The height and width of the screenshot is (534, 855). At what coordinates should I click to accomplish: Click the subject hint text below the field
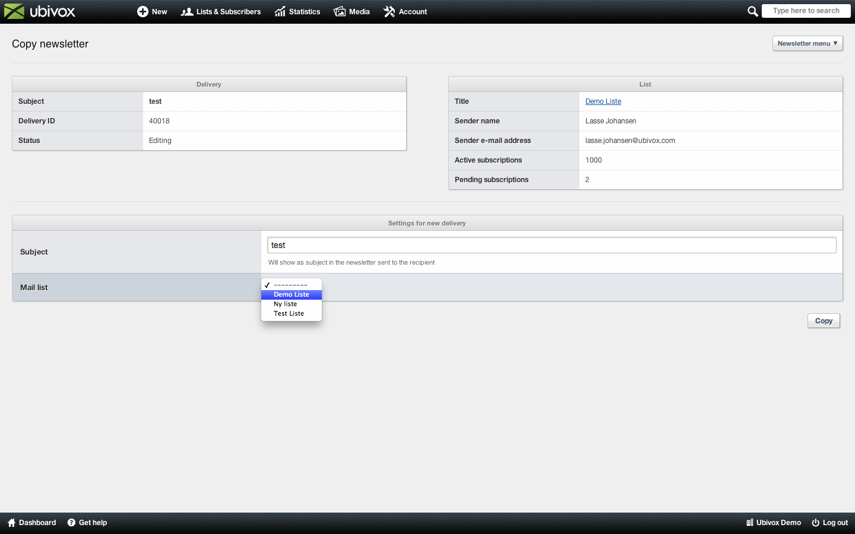click(351, 262)
